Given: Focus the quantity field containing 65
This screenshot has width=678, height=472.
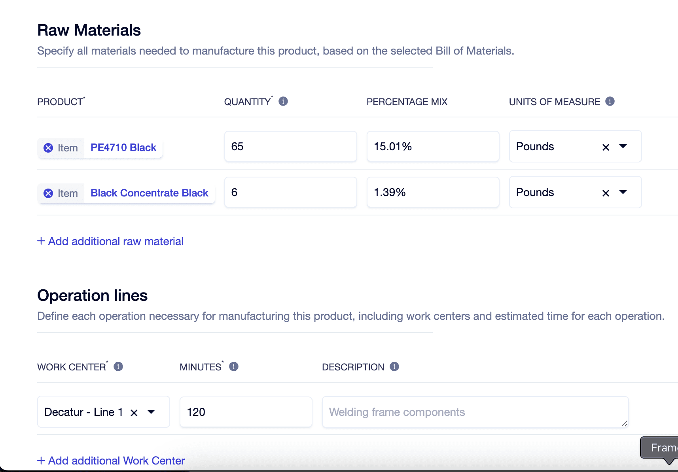Looking at the screenshot, I should (x=290, y=147).
